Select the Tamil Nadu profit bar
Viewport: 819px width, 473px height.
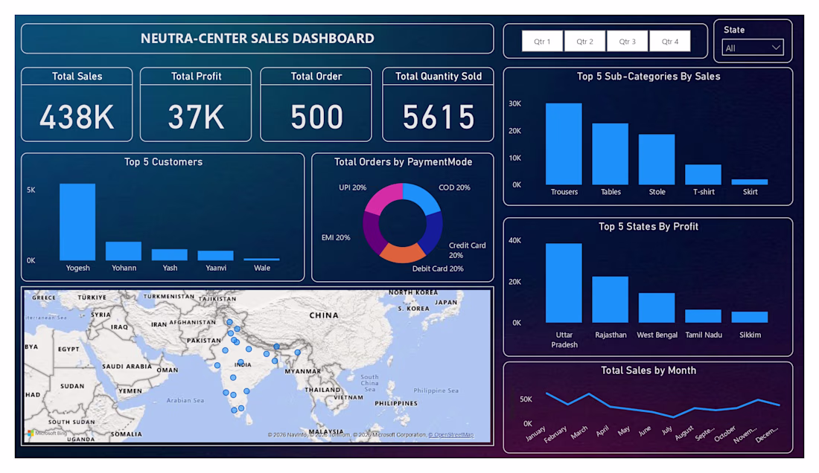703,316
